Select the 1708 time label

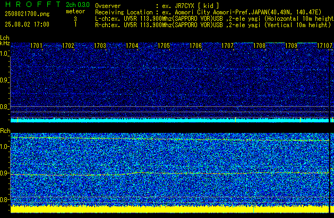tap(259, 46)
